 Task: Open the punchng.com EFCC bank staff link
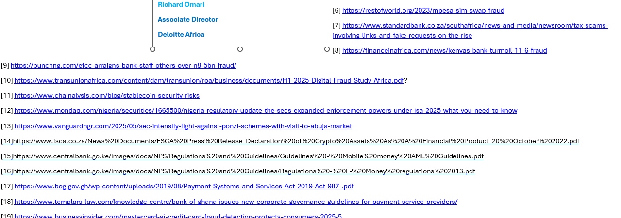pyautogui.click(x=123, y=66)
